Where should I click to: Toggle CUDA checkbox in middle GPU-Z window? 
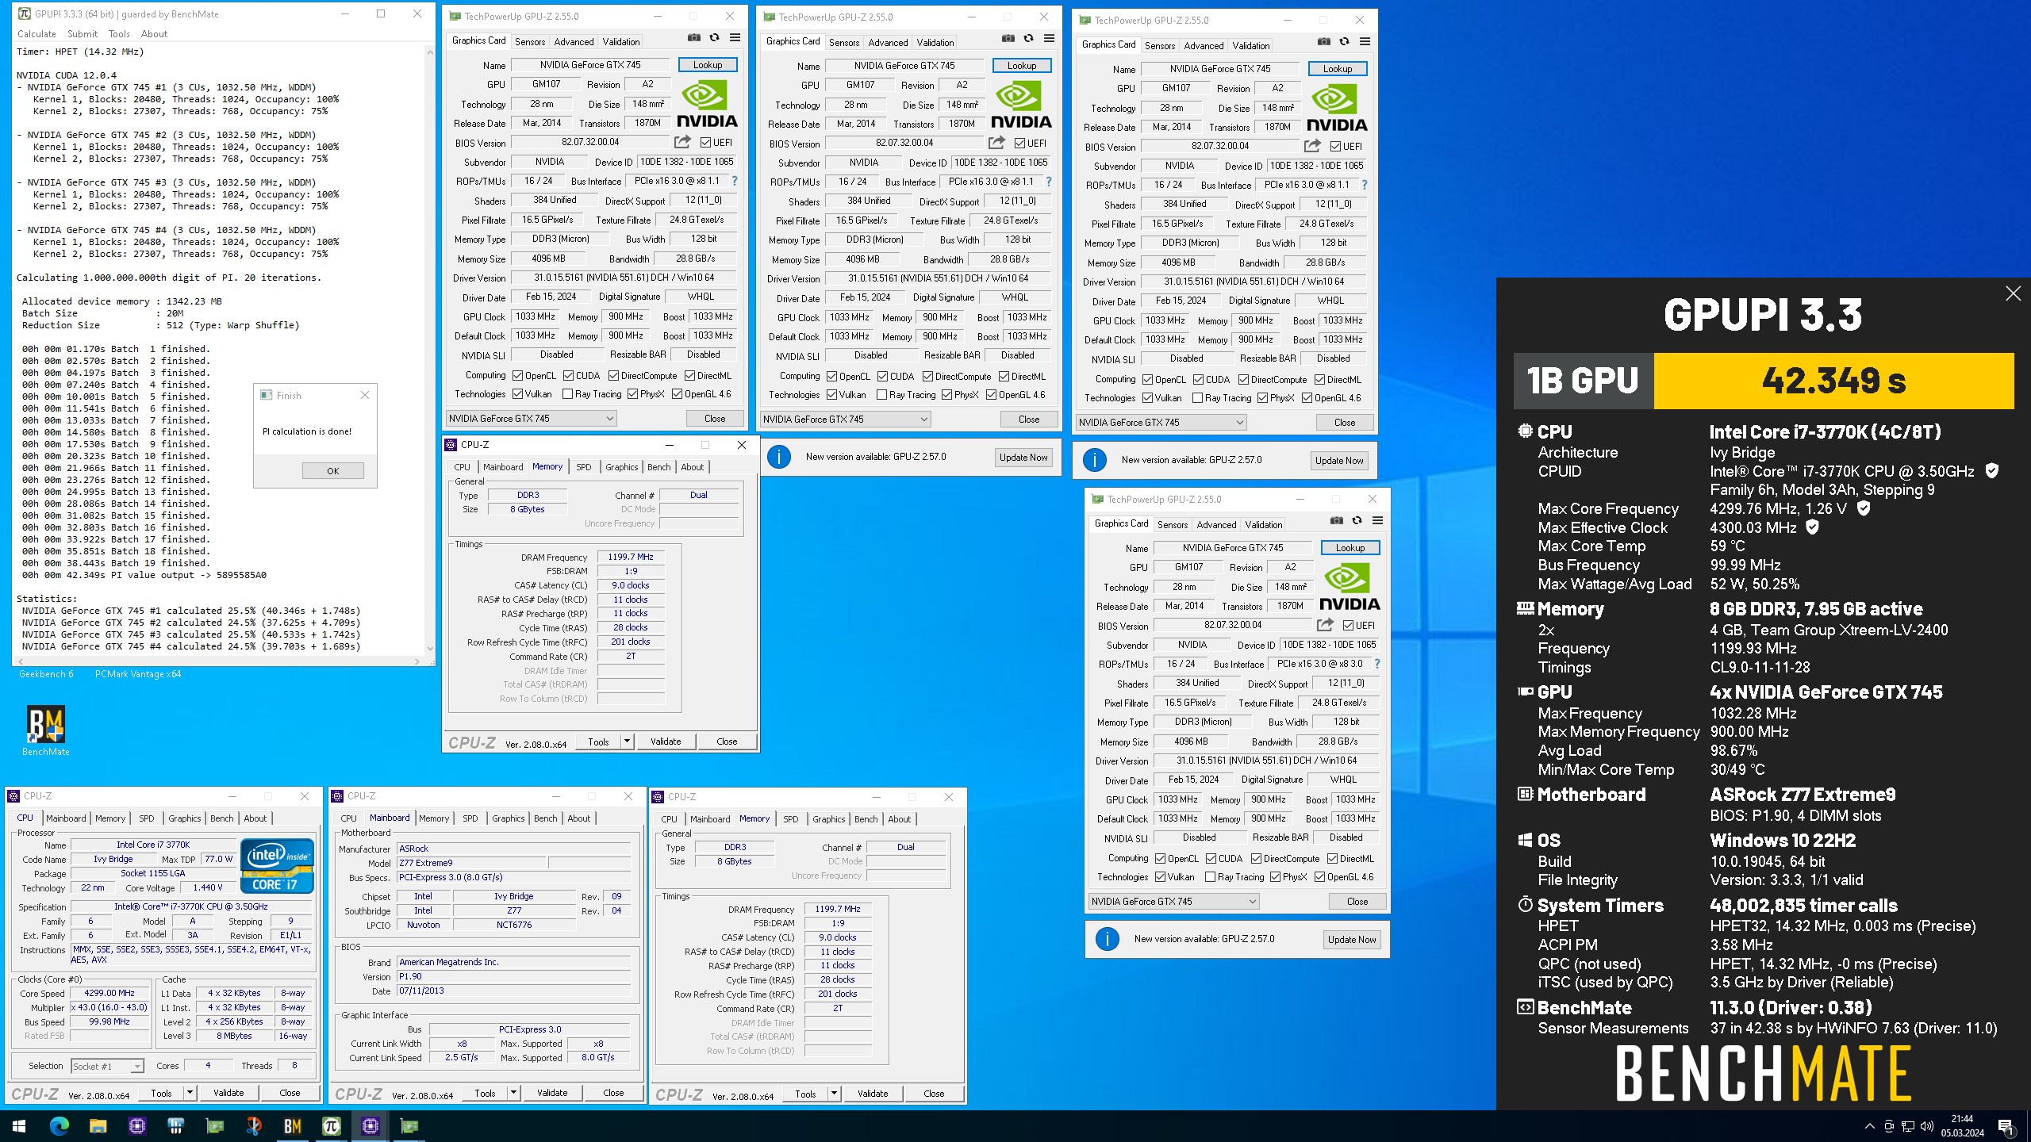(882, 377)
